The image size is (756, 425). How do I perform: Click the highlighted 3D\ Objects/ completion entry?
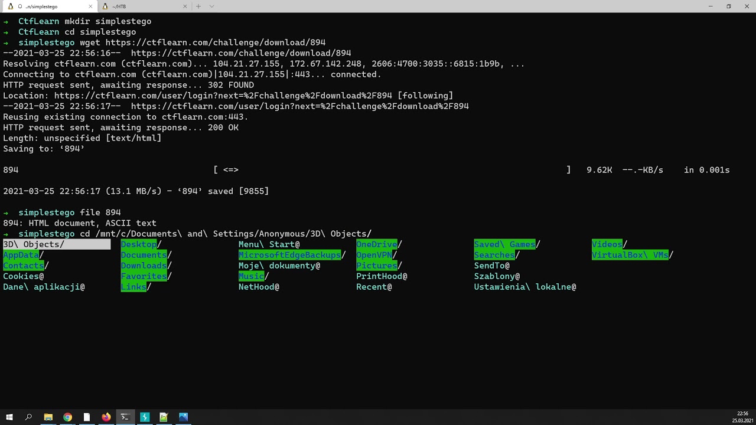point(34,244)
